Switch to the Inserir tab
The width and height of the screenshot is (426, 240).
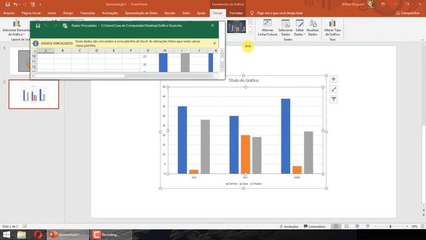pyautogui.click(x=52, y=13)
